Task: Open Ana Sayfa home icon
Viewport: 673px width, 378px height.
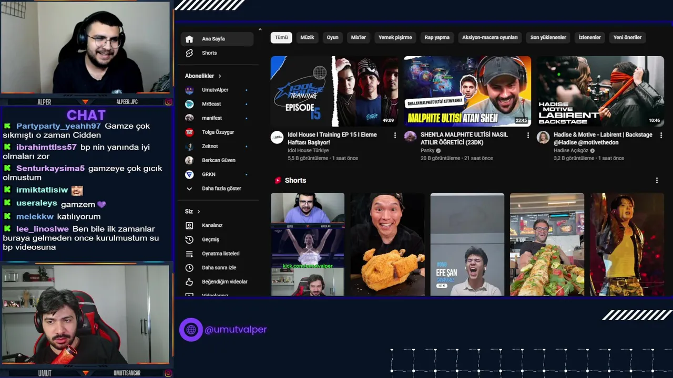Action: (189, 39)
